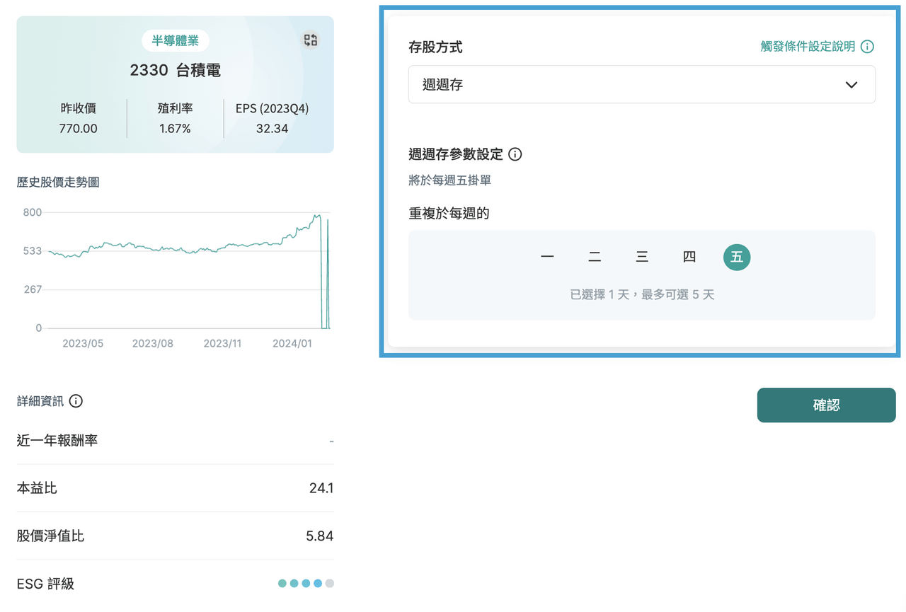Click the 已選擇 1 天，最多可選 5 天 hint
906x612 pixels.
pyautogui.click(x=642, y=295)
